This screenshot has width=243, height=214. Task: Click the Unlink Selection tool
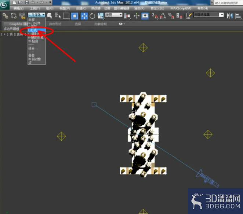click(x=14, y=16)
